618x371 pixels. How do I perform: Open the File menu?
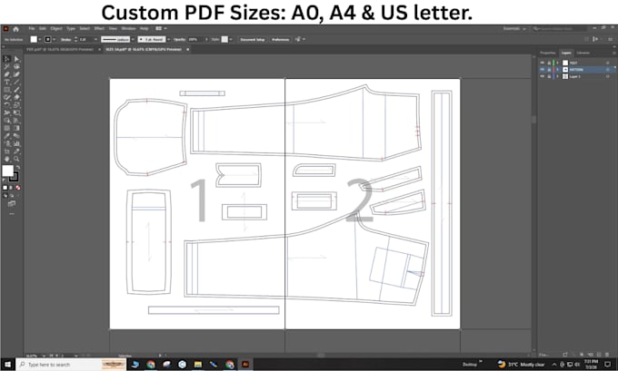32,29
